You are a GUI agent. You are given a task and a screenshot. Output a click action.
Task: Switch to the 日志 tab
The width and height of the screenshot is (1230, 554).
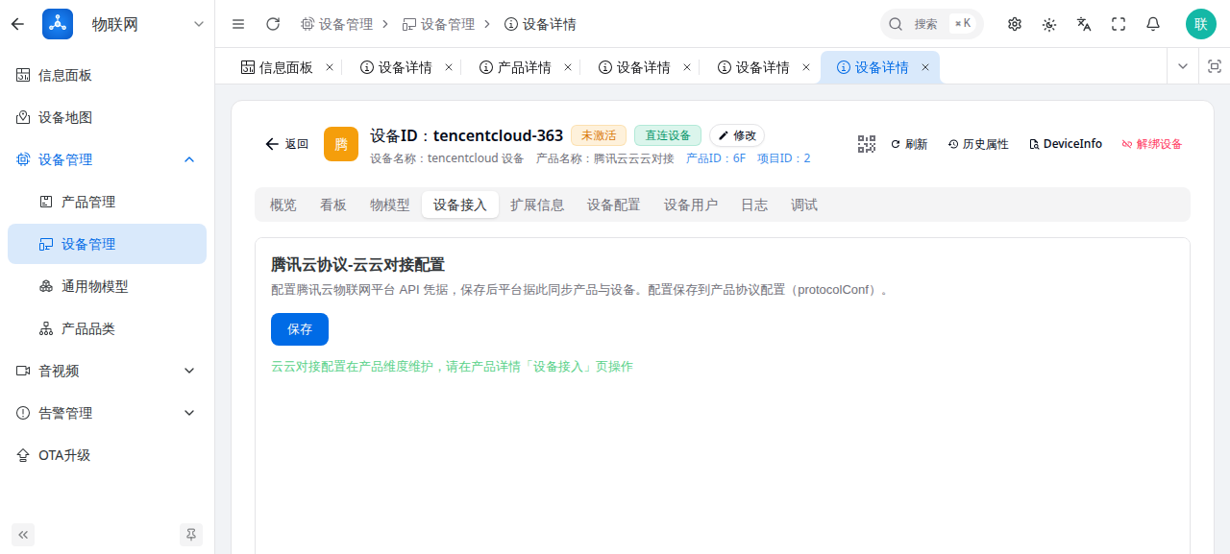tap(754, 205)
